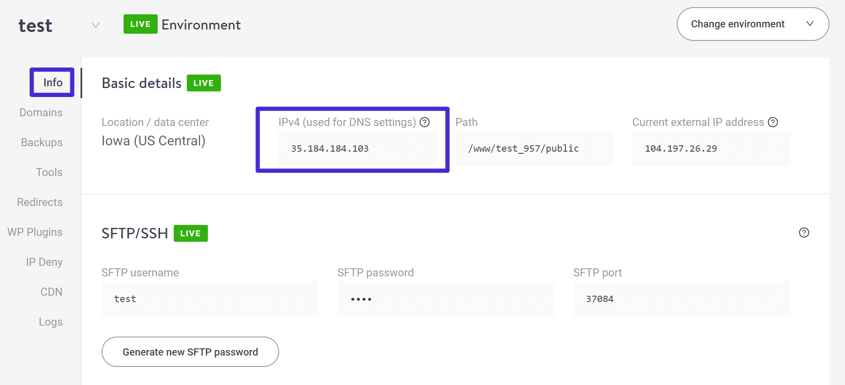The image size is (845, 385).
Task: Open the Tools section
Action: (49, 172)
